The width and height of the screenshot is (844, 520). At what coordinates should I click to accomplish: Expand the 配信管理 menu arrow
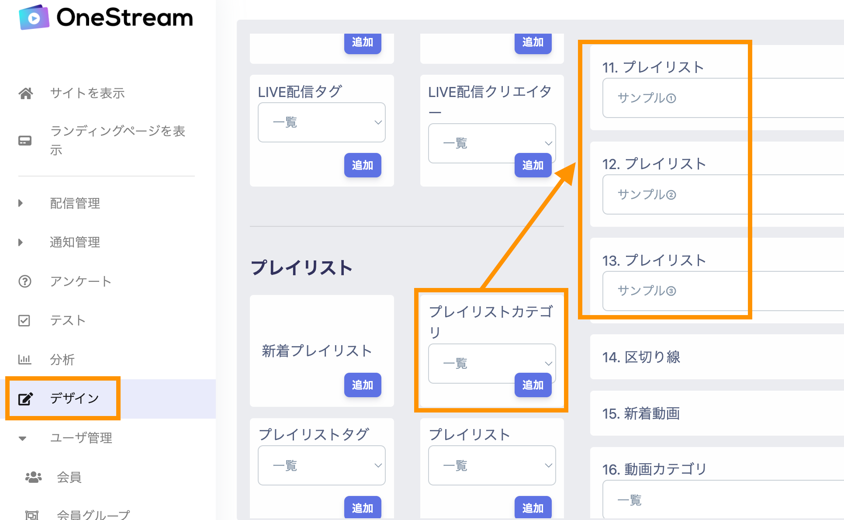(x=21, y=203)
